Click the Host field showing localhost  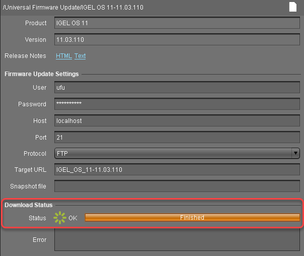point(177,121)
